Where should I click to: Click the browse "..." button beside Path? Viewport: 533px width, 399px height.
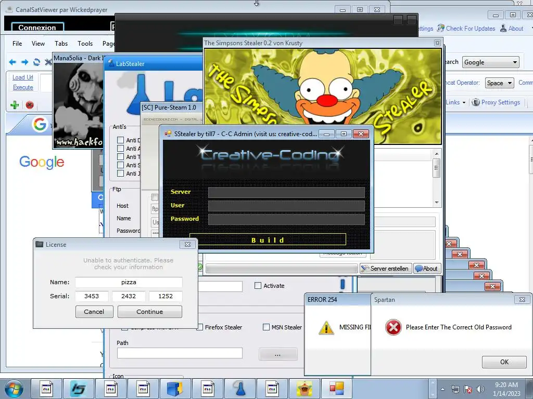tap(278, 354)
